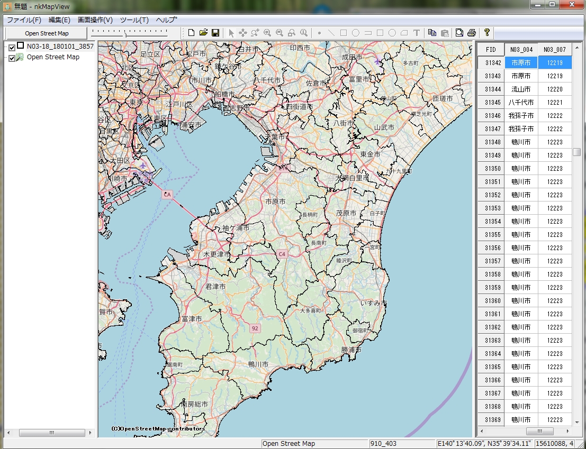Open the ファイル(F) menu
Image resolution: width=586 pixels, height=449 pixels.
point(24,20)
